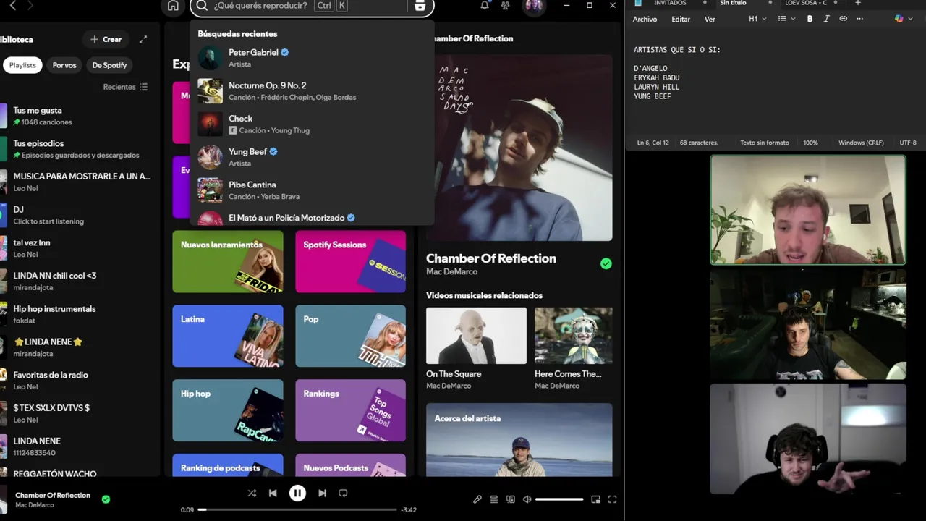This screenshot has width=926, height=521.
Task: Open Hip hop instrumentals playlist
Action: point(76,314)
